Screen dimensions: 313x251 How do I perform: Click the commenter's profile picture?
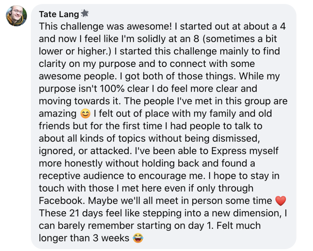click(x=16, y=16)
